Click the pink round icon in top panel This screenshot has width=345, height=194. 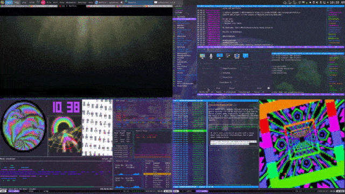43,2
